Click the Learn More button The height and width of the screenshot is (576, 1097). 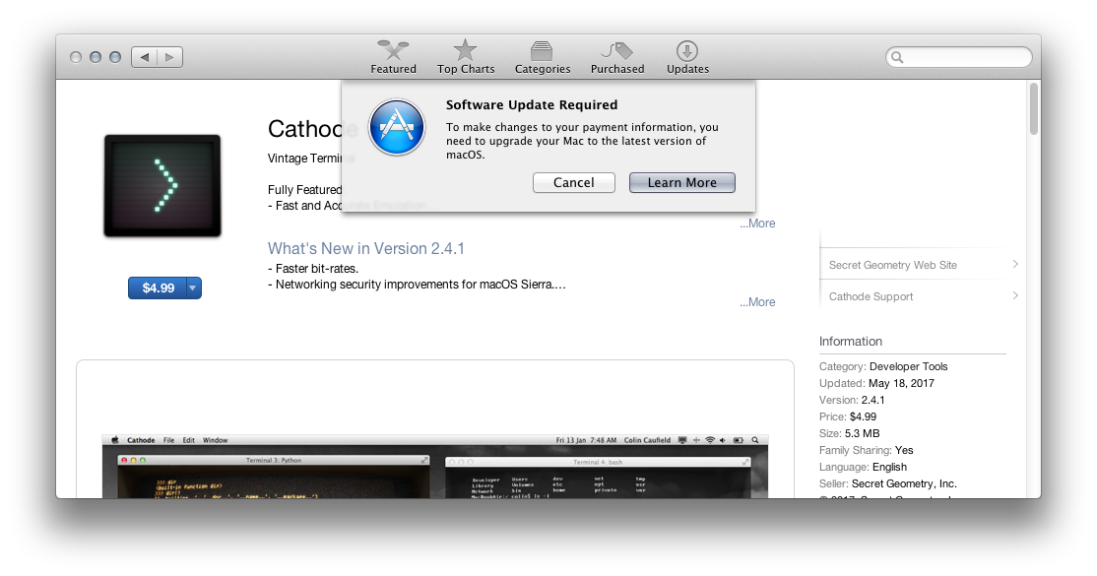click(682, 183)
